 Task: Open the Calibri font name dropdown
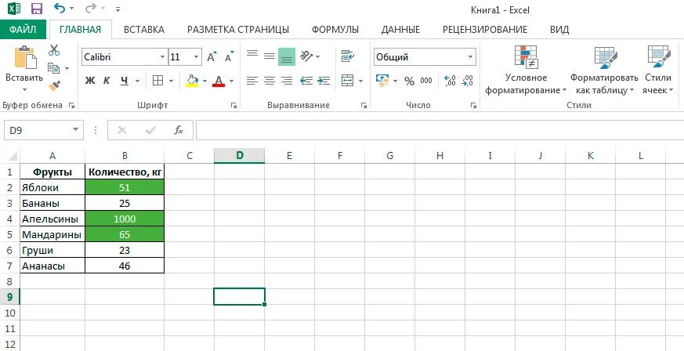[x=163, y=57]
